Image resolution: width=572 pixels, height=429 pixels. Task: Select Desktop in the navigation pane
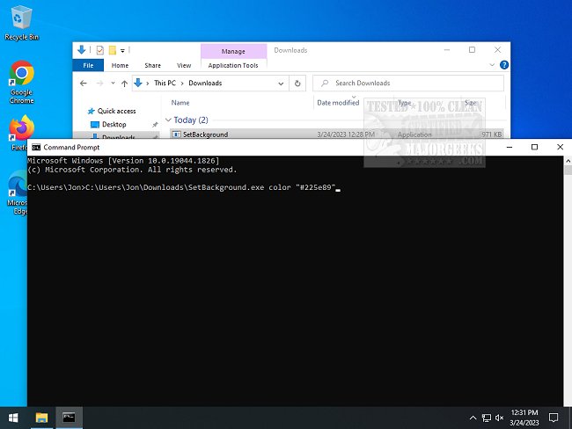(108, 124)
